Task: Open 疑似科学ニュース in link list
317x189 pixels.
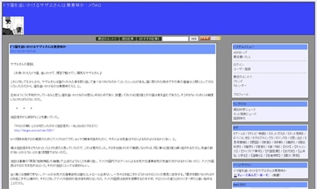Action: (245, 110)
